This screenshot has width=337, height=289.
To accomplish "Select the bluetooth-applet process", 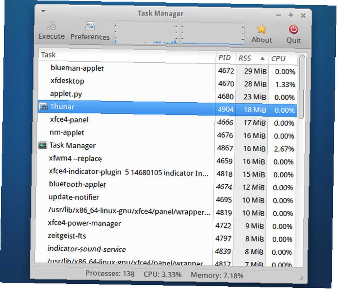I will point(78,184).
